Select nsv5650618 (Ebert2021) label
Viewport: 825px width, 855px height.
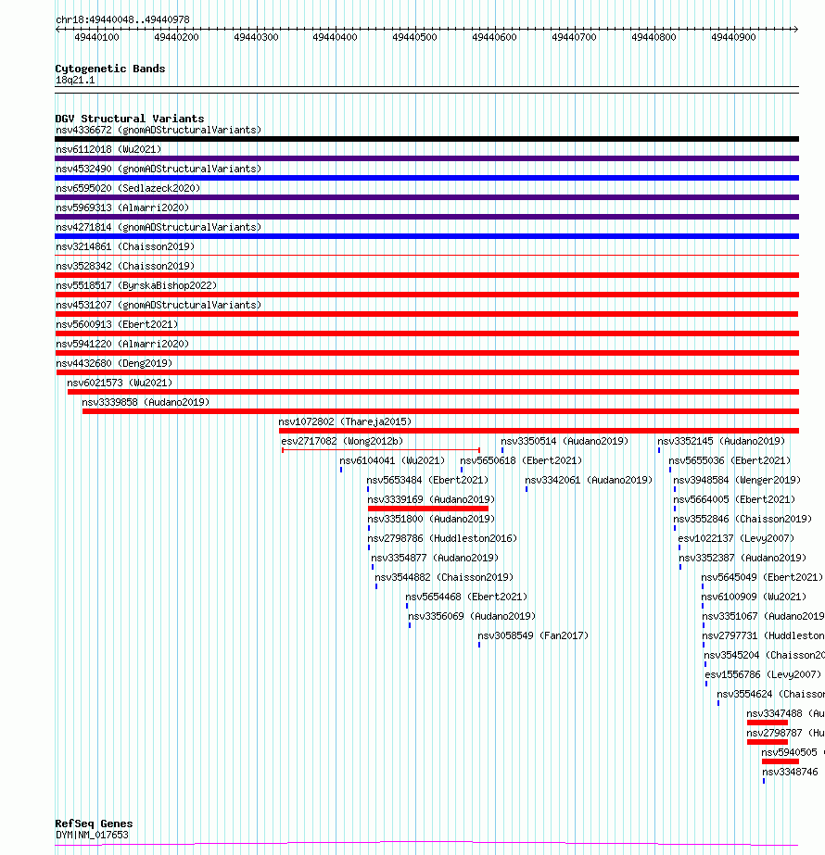coord(521,460)
